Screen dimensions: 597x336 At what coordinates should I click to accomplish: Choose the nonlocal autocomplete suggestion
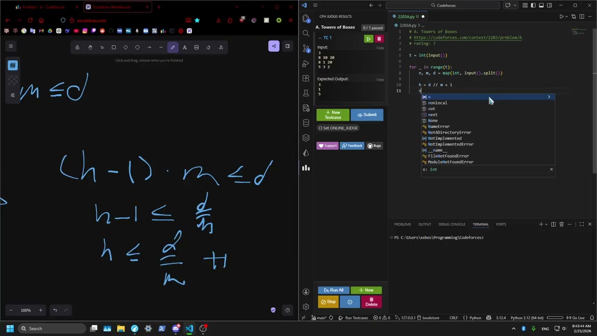click(488, 103)
